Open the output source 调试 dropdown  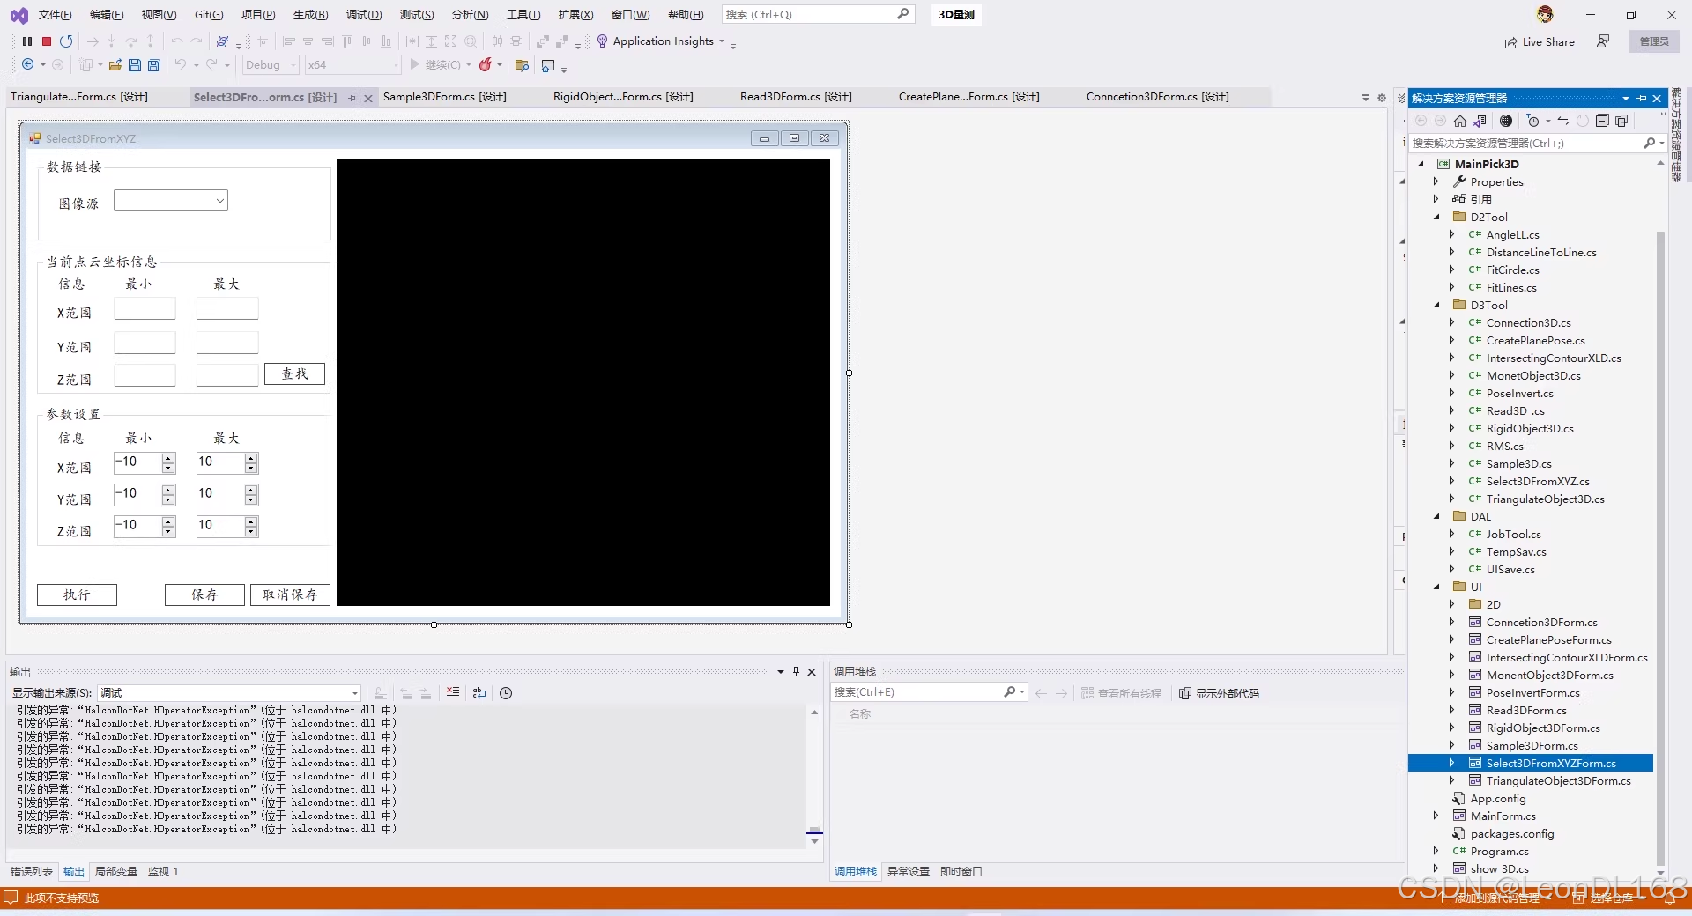(x=355, y=693)
